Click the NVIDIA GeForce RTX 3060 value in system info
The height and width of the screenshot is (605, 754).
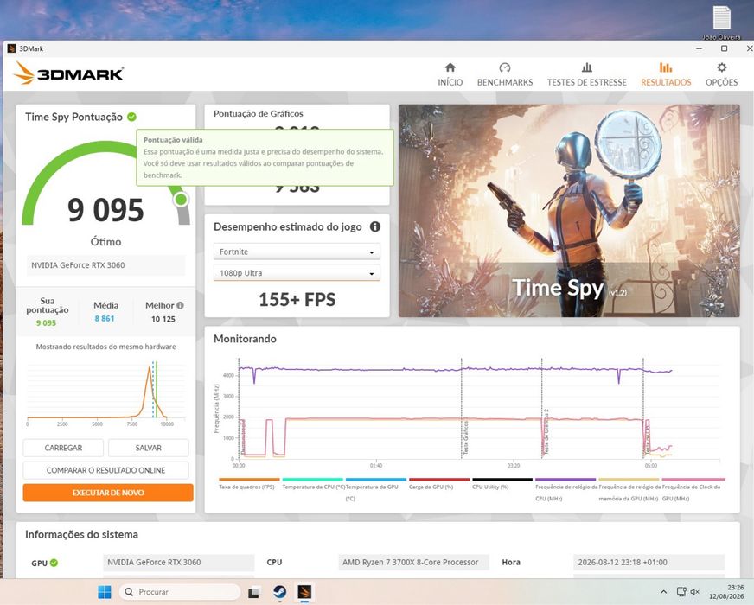(x=178, y=563)
